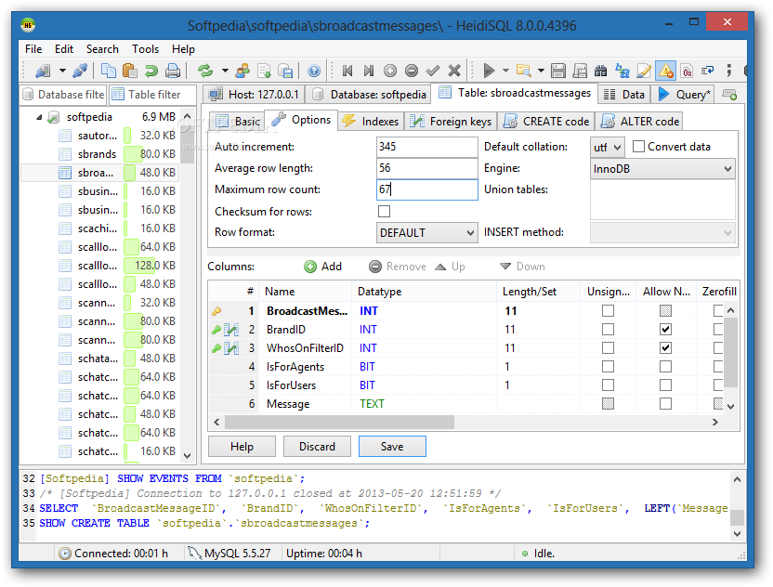Open the Engine InnoDB dropdown
The width and height of the screenshot is (773, 587).
click(x=662, y=168)
